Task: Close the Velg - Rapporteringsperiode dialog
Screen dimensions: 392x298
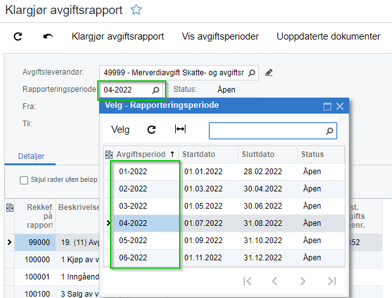Action: 340,107
